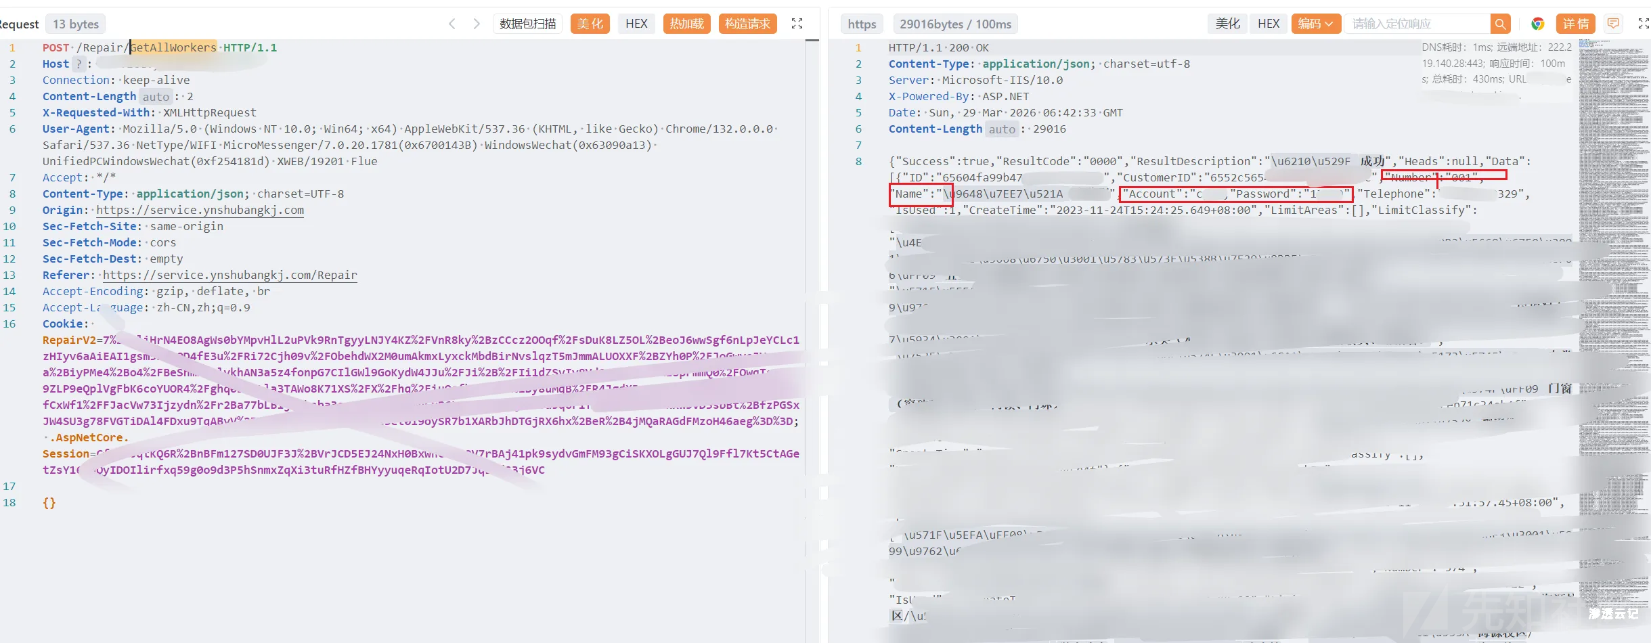Switch the response view to 美化
Screen dimensions: 1651x643
point(1227,24)
